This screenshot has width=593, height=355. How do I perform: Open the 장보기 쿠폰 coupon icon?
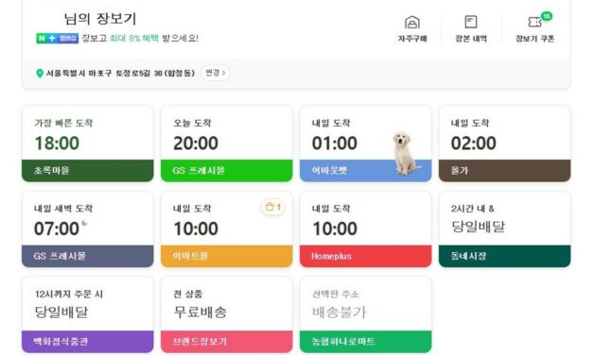(x=534, y=28)
